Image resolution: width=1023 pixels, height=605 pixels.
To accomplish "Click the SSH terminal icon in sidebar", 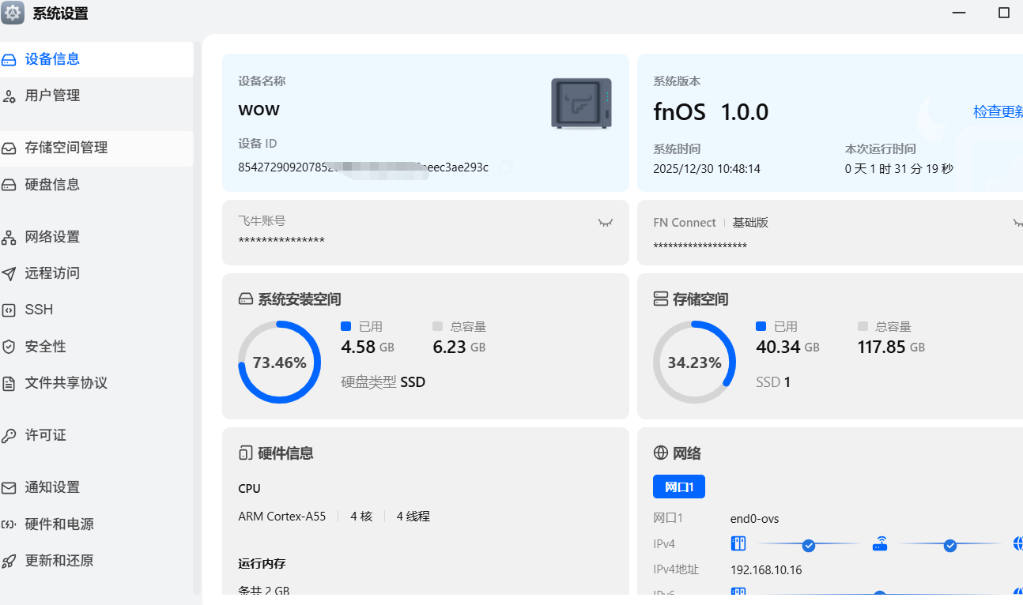I will 9,310.
